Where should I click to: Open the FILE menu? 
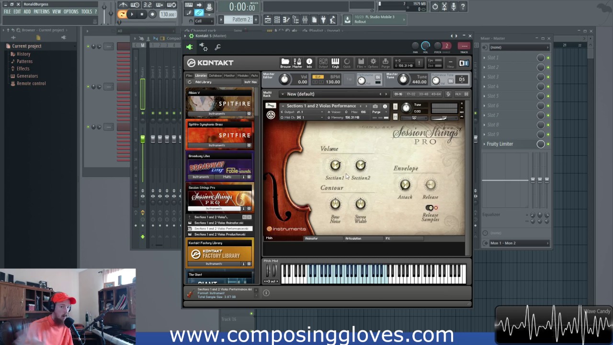click(7, 11)
